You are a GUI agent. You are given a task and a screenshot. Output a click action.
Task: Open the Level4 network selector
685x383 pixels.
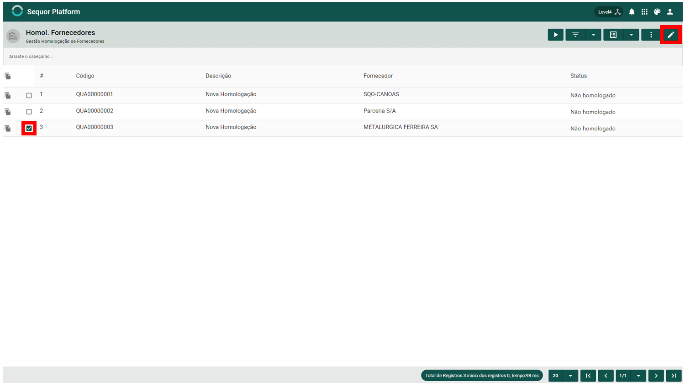tap(609, 12)
